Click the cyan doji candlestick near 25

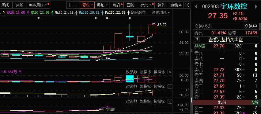(x=130, y=36)
